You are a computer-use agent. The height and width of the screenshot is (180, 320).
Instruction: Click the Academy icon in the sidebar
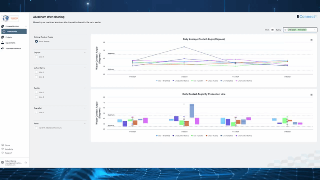3,149
